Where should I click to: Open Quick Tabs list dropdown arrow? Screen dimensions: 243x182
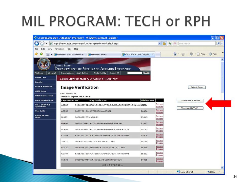(x=52, y=54)
